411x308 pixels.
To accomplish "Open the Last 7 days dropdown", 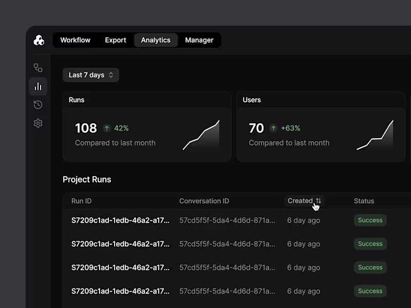I will tap(90, 75).
